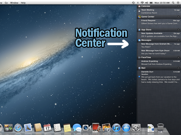Click the Time Machine menu bar icon
The image size is (181, 135).
pos(133,3)
